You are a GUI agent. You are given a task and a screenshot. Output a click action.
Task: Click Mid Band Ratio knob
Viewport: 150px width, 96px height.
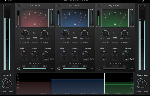64,54
